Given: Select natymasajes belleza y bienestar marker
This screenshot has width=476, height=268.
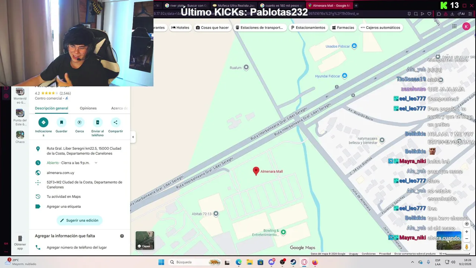Looking at the screenshot, I should pos(382,140).
